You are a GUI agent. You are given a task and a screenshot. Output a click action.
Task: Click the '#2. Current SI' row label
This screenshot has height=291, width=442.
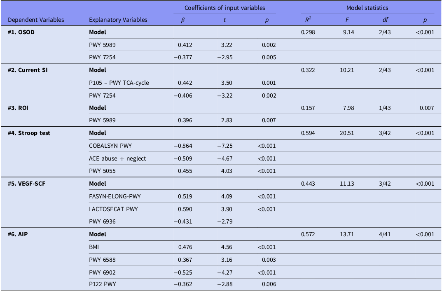tap(28, 70)
